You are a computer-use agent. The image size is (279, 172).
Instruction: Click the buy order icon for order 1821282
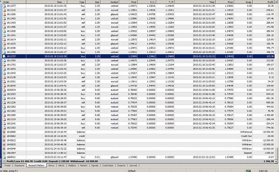[x=4, y=111]
